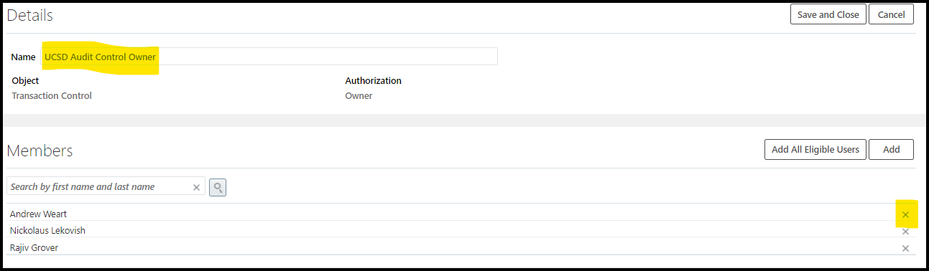Remove Rajiv Grover from members
This screenshot has width=929, height=271.
click(905, 248)
